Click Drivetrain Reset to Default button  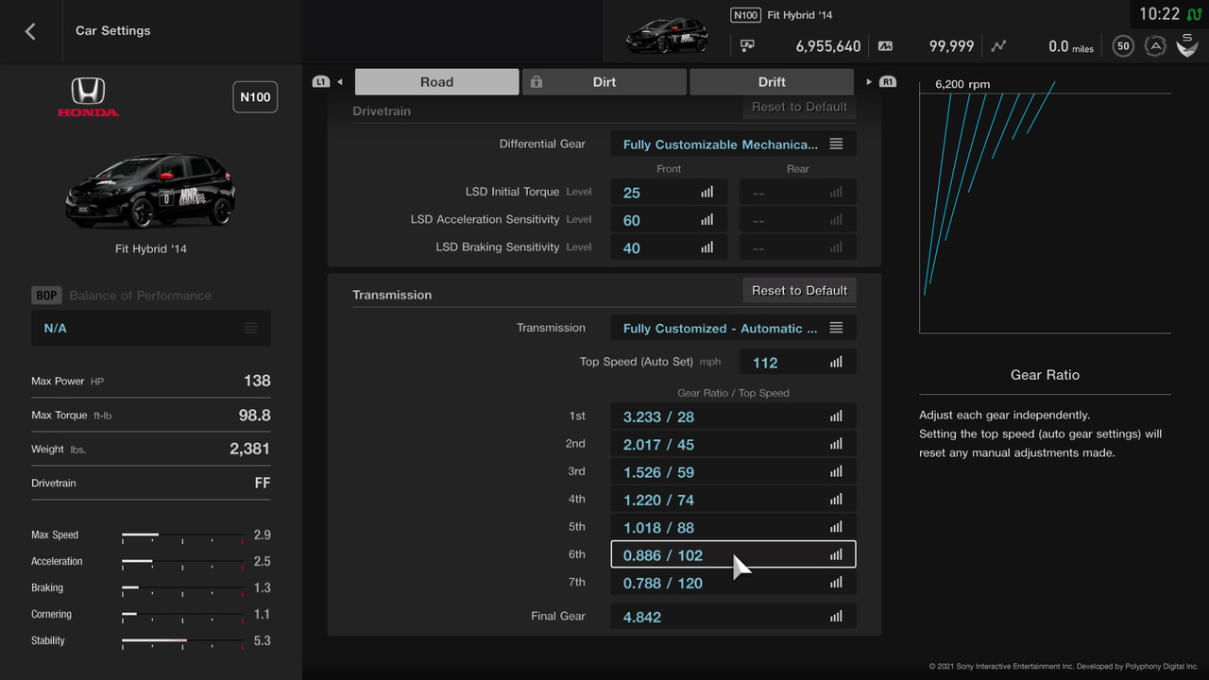(x=799, y=108)
